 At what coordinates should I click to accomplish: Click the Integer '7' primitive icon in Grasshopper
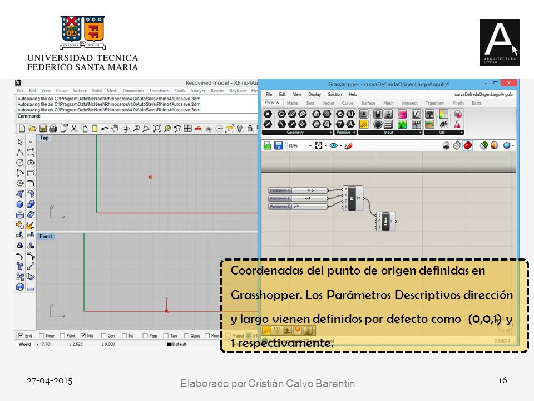click(340, 124)
